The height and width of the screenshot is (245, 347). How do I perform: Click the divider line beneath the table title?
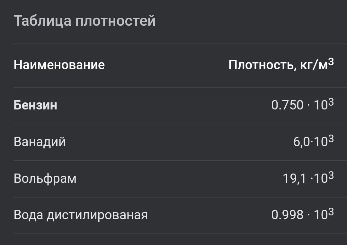(173, 44)
